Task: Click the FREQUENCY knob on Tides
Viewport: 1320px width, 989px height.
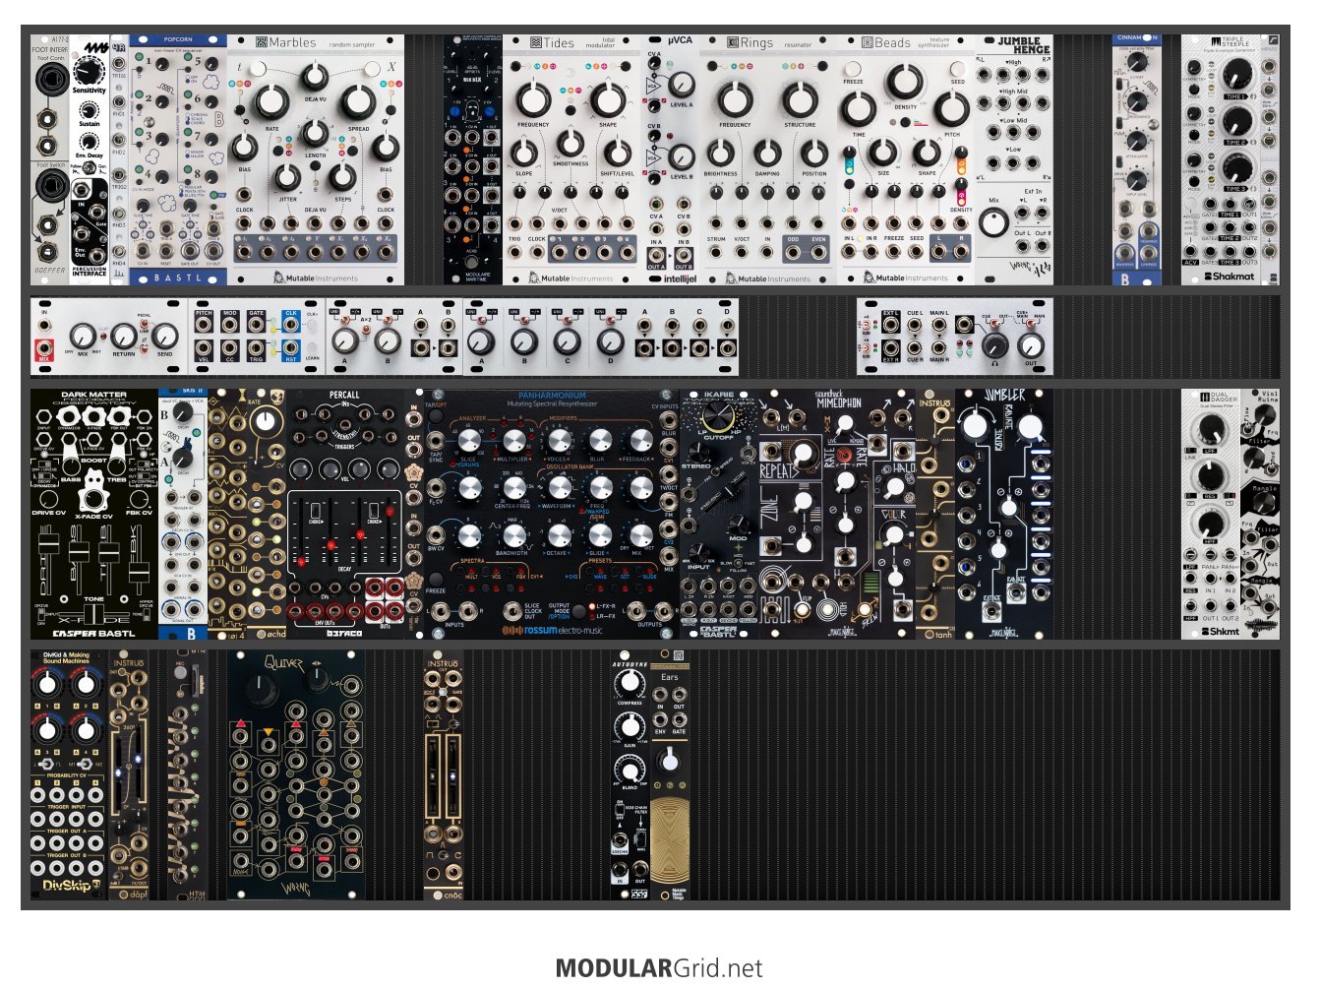Action: tap(532, 99)
